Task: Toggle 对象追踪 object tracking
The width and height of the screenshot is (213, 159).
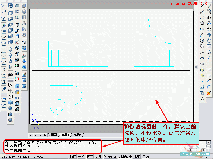Action: point(125,156)
